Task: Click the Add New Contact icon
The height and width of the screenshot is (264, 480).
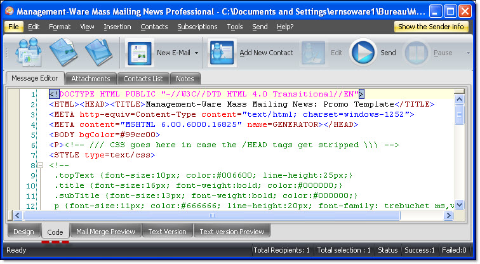Action: [x=222, y=53]
